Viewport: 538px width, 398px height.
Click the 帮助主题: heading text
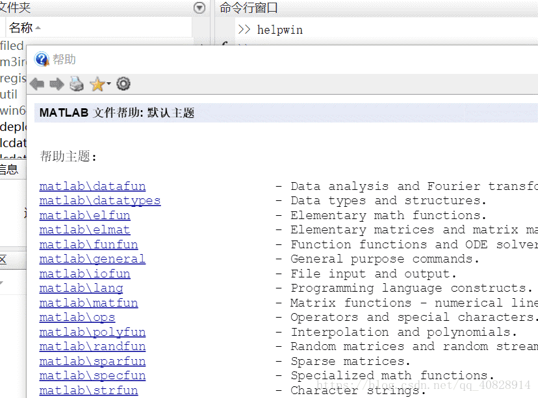pos(68,156)
